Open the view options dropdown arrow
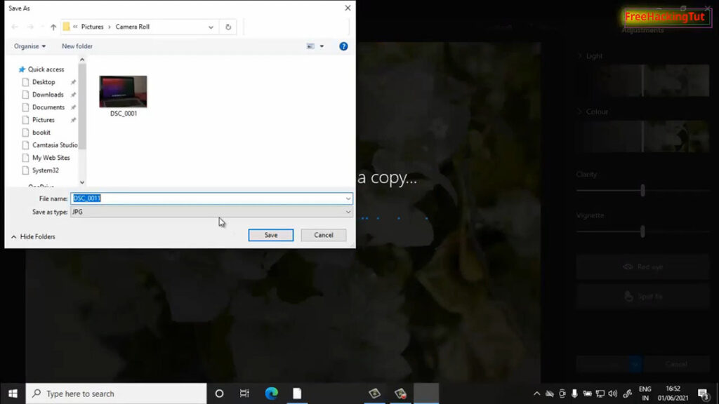This screenshot has height=404, width=719. click(322, 46)
